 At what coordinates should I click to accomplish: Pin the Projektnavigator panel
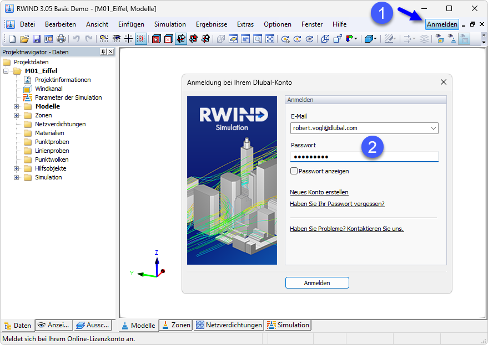[103, 52]
